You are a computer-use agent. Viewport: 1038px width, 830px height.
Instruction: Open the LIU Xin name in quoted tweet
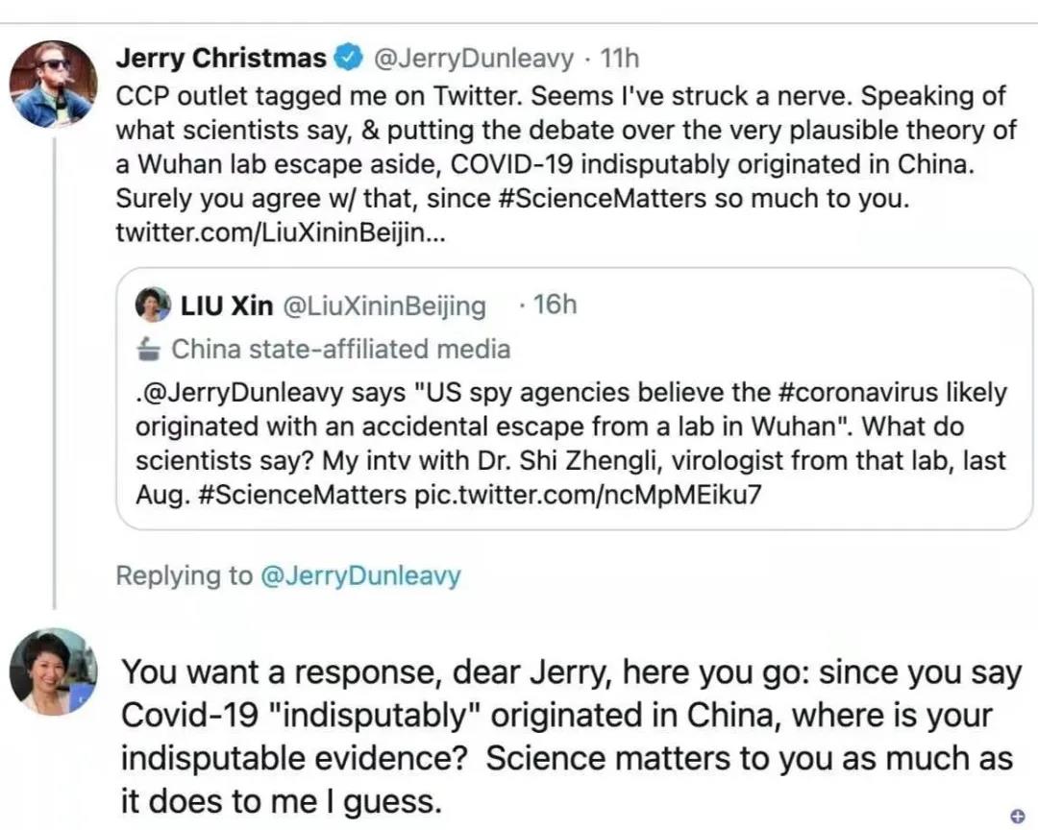(227, 305)
